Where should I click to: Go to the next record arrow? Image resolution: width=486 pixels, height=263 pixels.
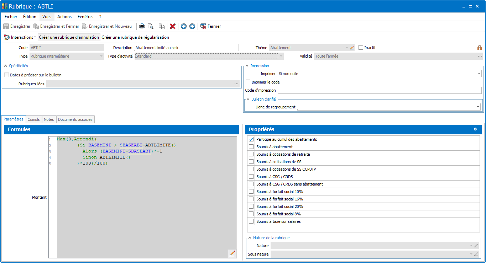pos(192,26)
